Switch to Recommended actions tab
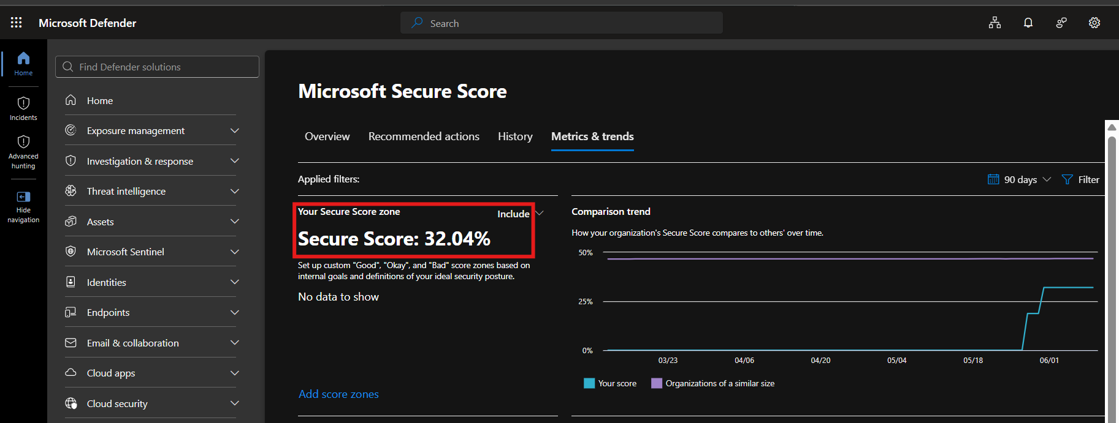Screen dimensions: 1119x423 click(424, 137)
